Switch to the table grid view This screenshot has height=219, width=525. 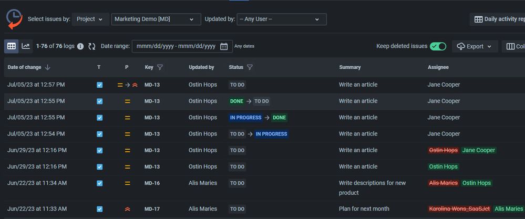tap(12, 46)
